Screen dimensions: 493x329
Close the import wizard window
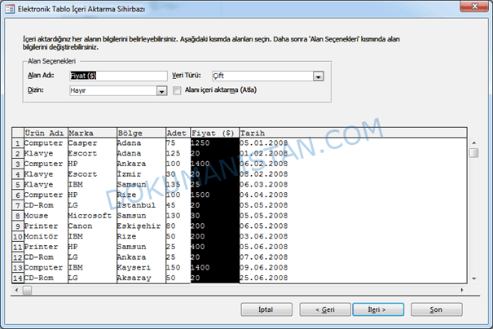474,7
